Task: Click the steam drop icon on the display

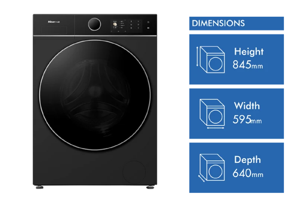Action: [131, 21]
